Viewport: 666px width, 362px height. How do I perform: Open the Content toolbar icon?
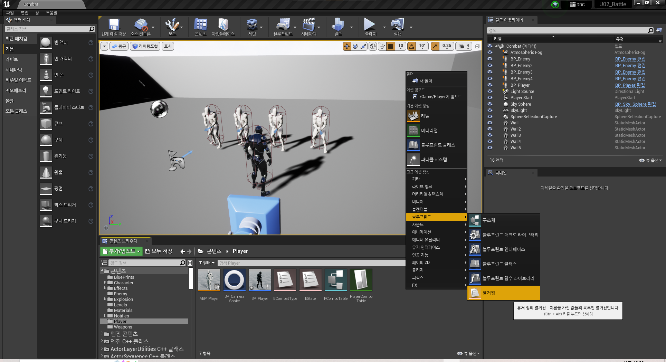[200, 25]
